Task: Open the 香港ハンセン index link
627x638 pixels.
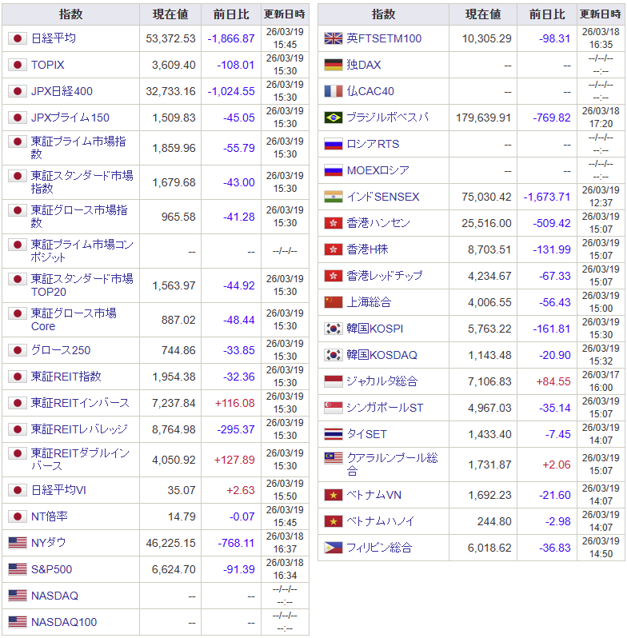Action: pos(378,223)
